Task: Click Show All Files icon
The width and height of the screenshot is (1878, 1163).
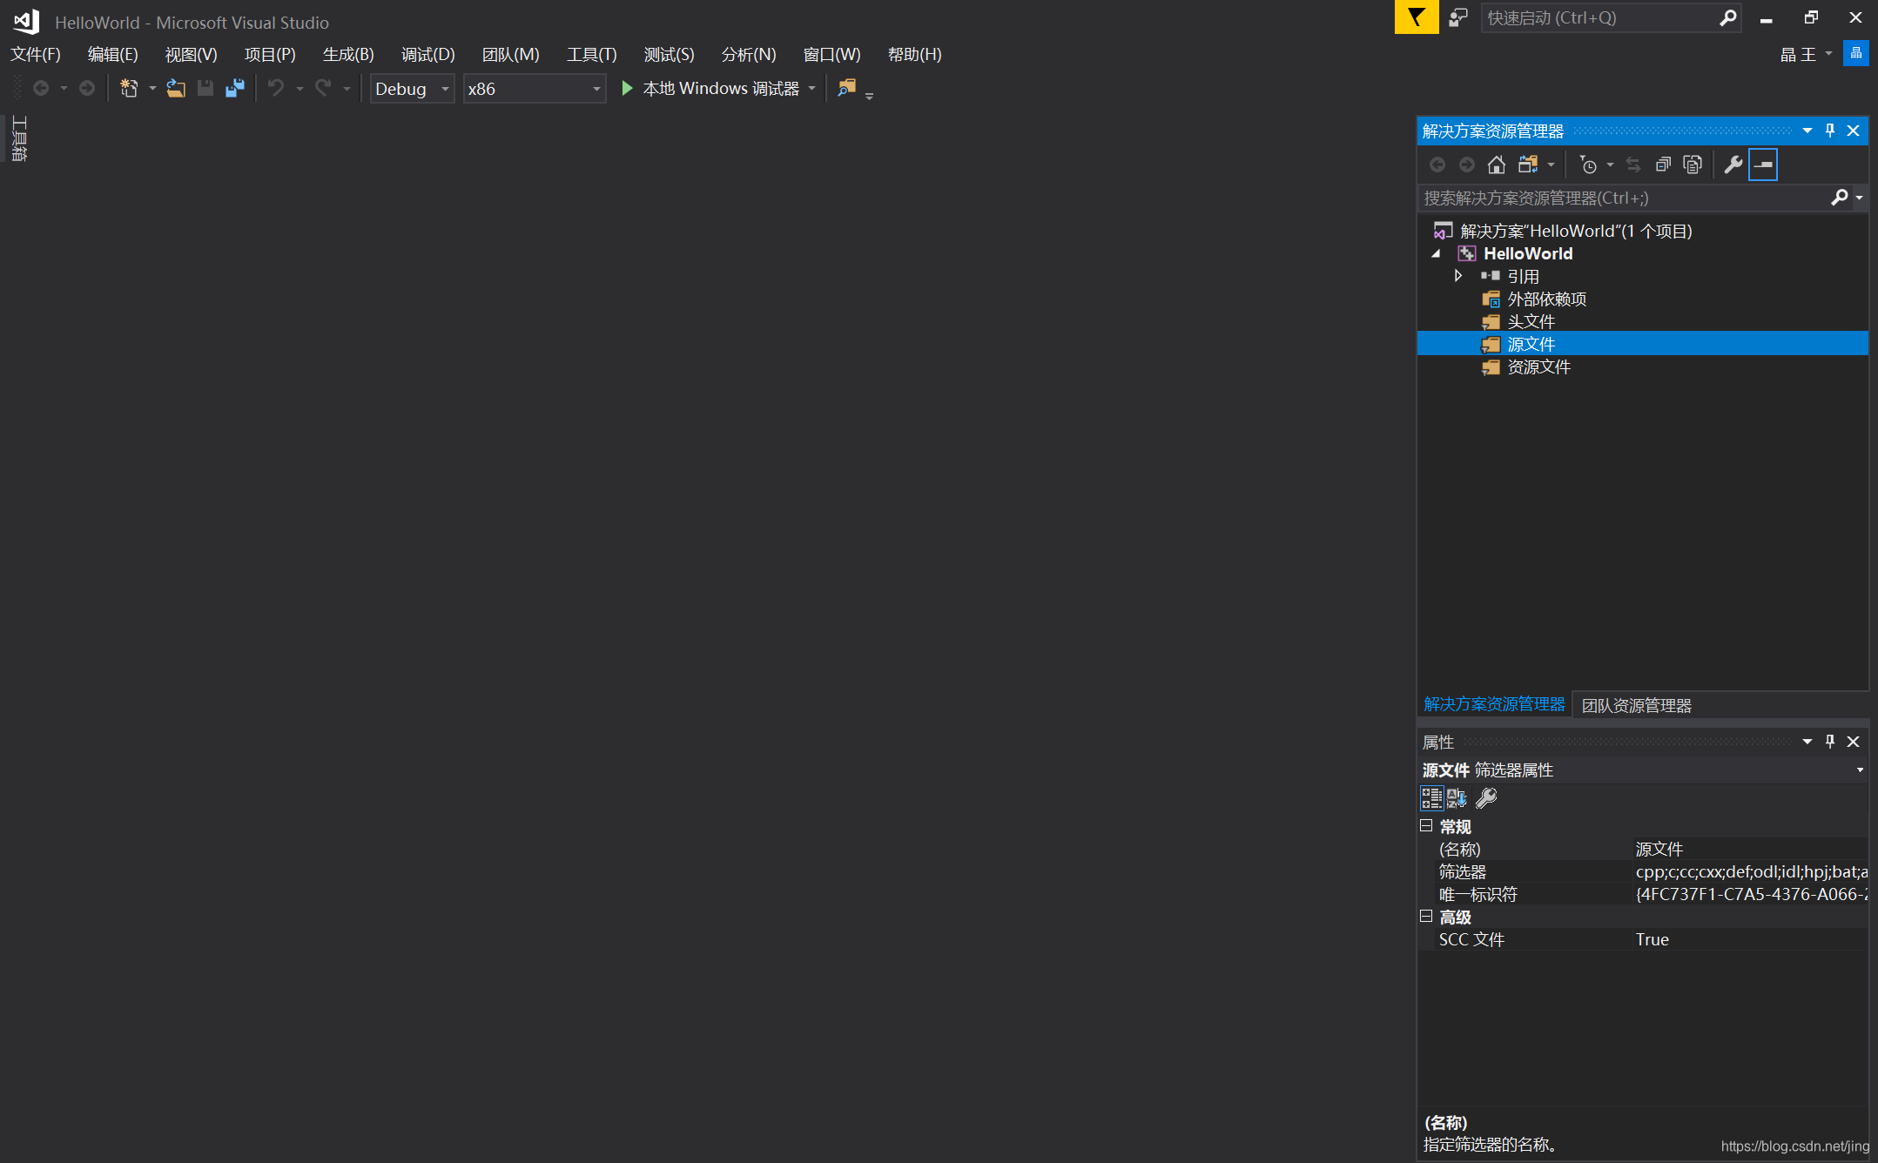Action: coord(1693,165)
